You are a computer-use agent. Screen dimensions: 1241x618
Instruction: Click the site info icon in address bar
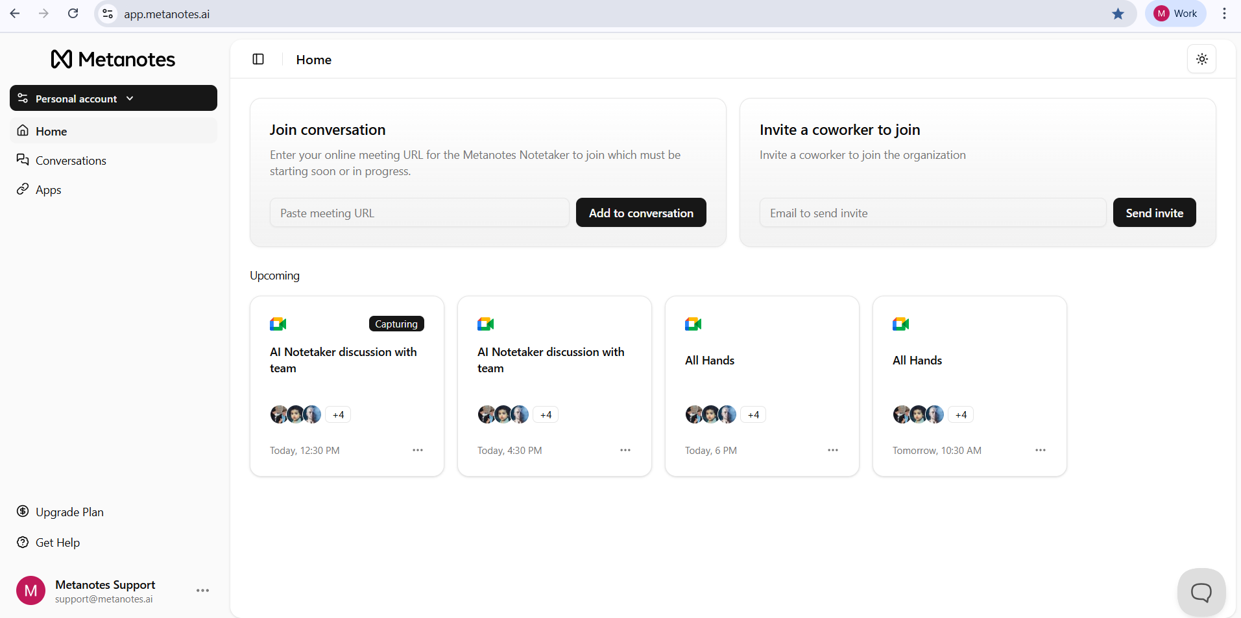(x=108, y=14)
